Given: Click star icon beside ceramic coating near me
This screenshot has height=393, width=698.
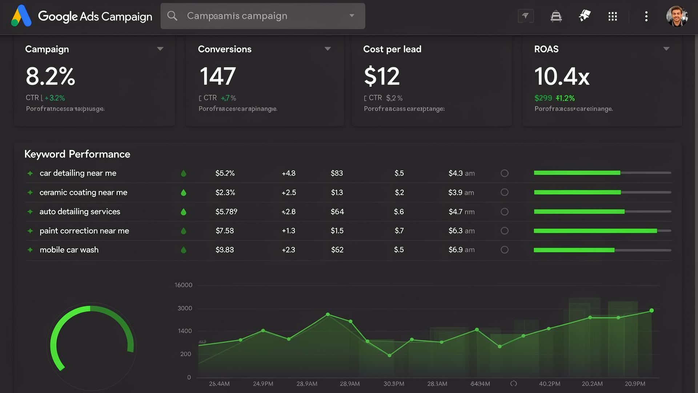Looking at the screenshot, I should coord(30,192).
